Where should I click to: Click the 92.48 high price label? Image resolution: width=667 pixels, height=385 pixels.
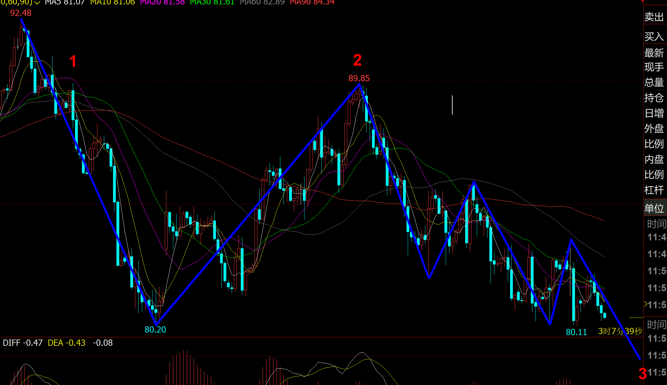click(21, 13)
